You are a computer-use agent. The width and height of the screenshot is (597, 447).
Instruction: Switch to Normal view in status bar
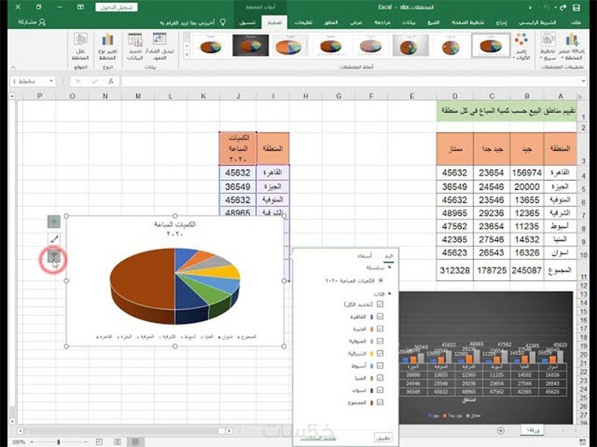pyautogui.click(x=135, y=442)
